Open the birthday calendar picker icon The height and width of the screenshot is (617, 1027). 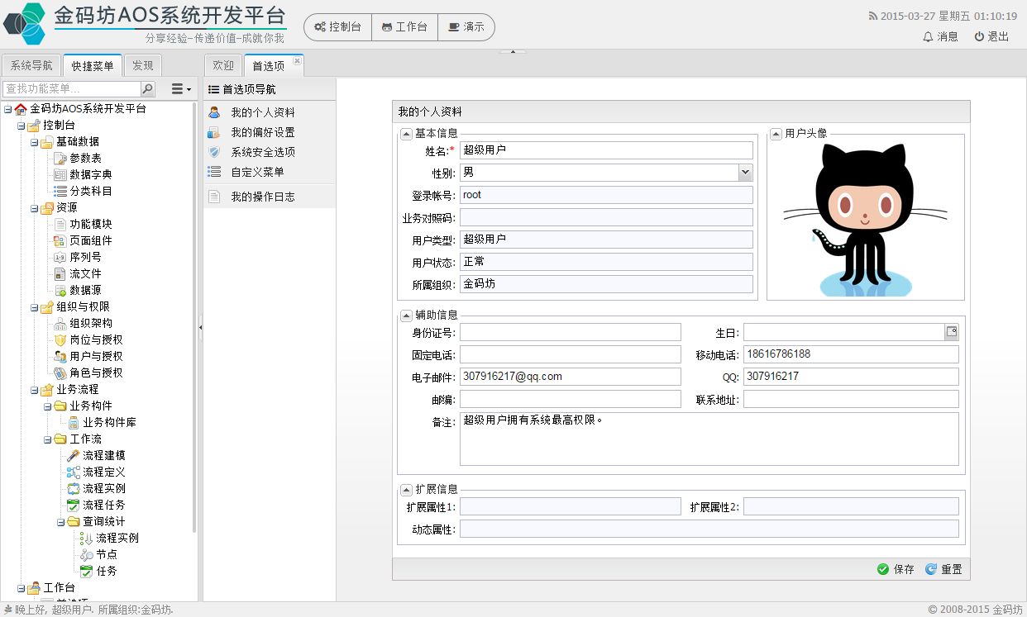coord(952,332)
